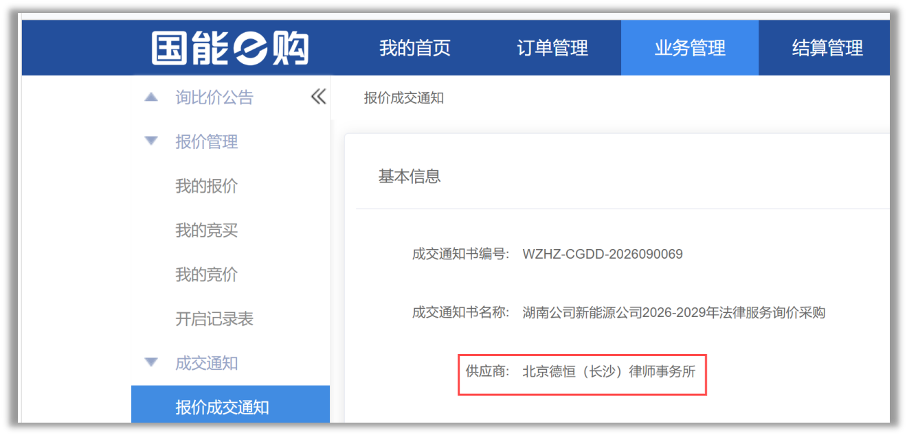
Task: Click the 报价管理 menu label
Action: tap(206, 141)
